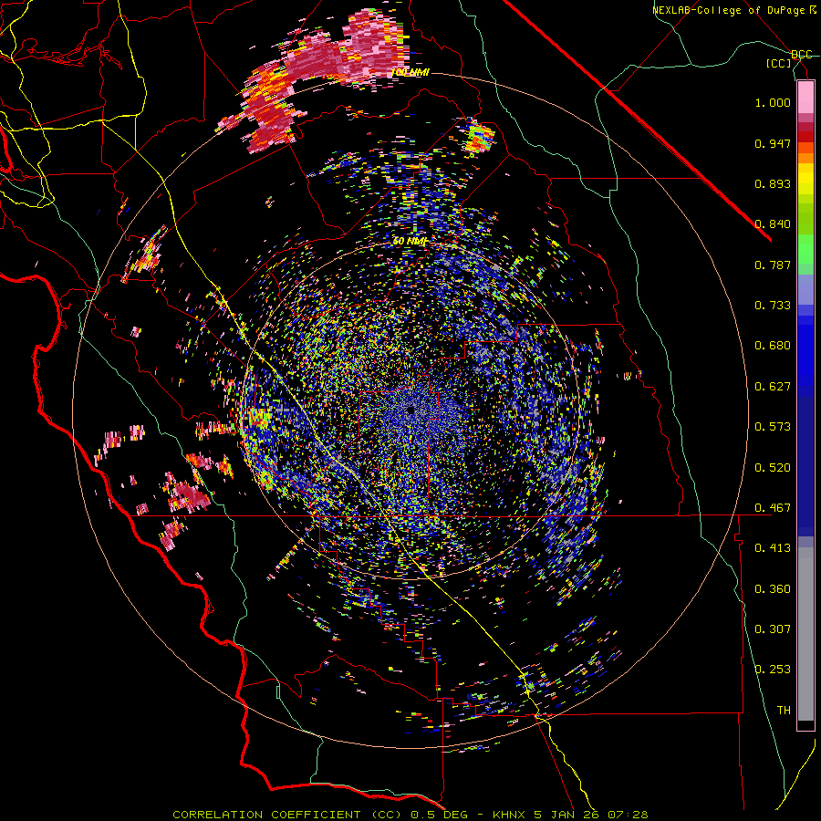This screenshot has height=821, width=821.
Task: Click the 50 NMI range ring label
Action: click(x=410, y=242)
